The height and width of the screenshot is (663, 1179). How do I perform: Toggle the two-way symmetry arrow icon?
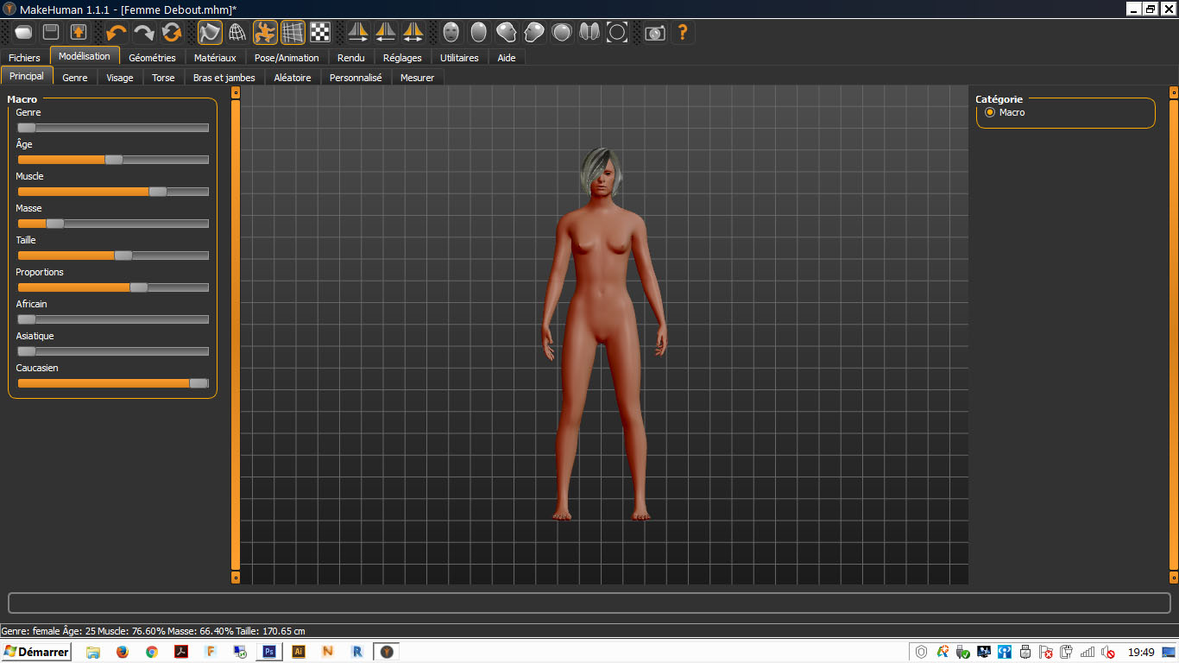click(413, 33)
